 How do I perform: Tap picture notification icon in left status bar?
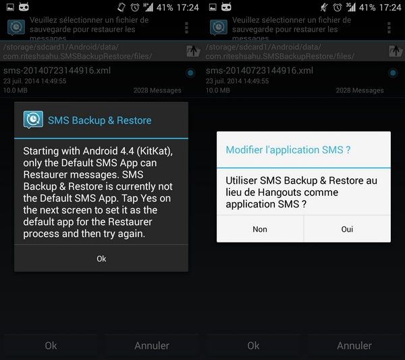tap(10, 7)
